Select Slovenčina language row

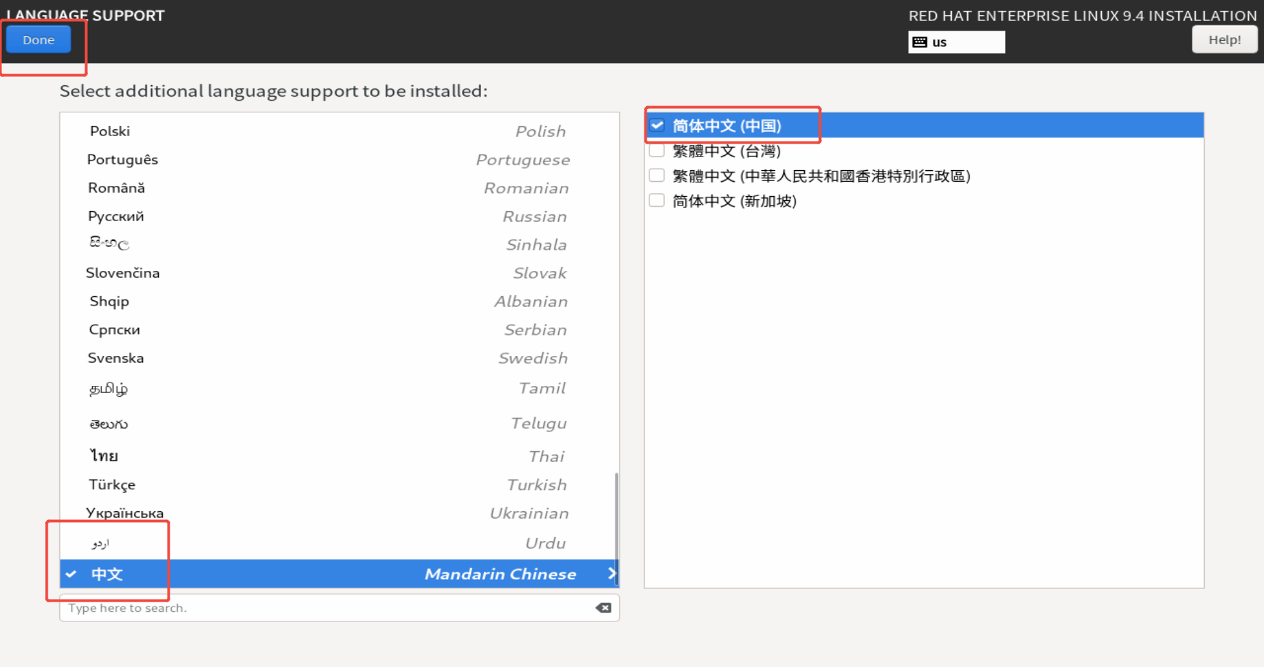tap(339, 273)
